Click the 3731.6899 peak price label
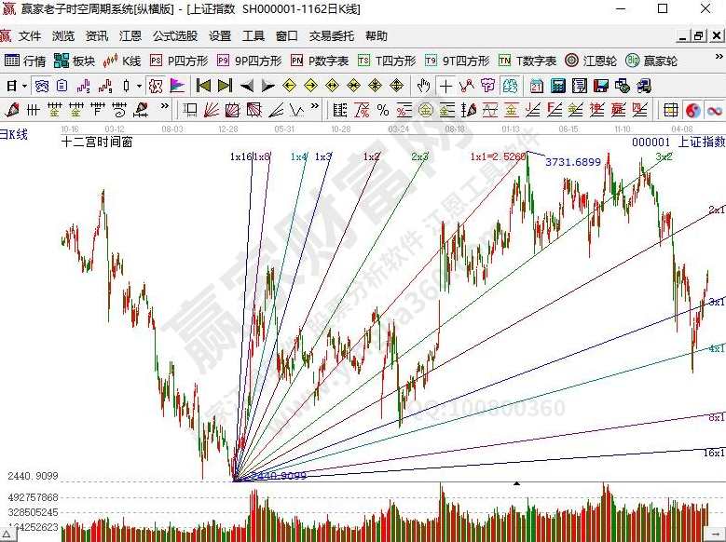726x542 pixels. [573, 162]
